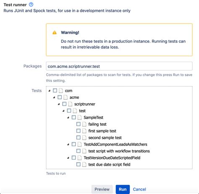Screen dimensions: 199x194
Task: Check the failing test checkbox
Action: coord(79,124)
